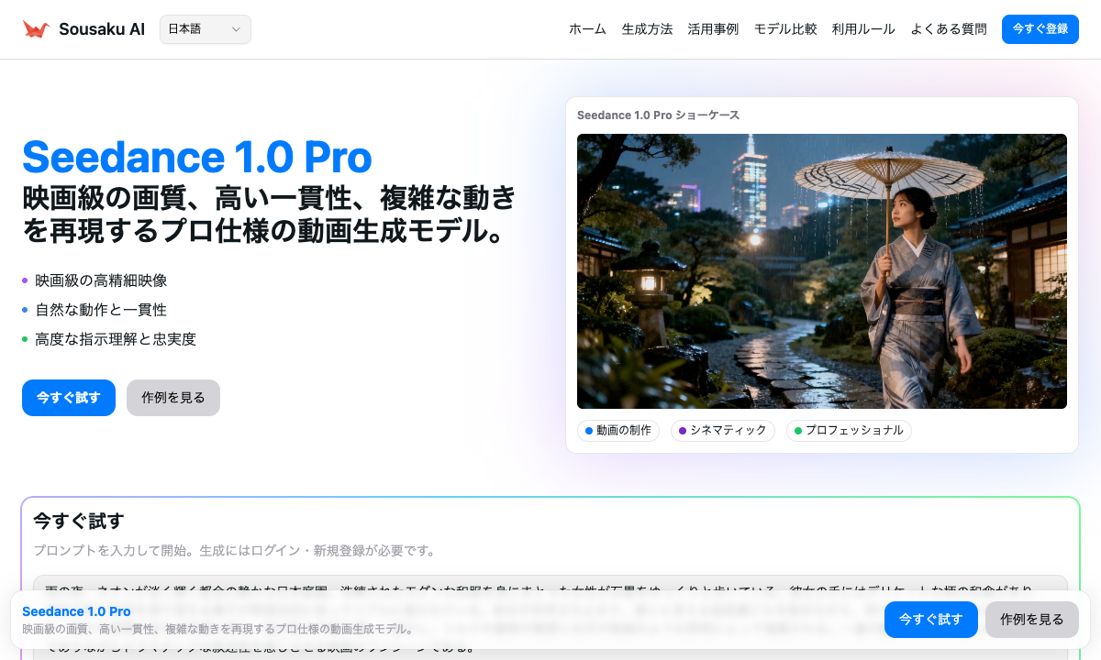Click the プロンプトを入力して開始 helper text
Image resolution: width=1101 pixels, height=660 pixels.
coord(234,551)
